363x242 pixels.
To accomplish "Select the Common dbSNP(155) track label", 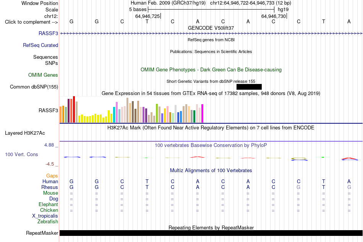I will [x=34, y=87].
